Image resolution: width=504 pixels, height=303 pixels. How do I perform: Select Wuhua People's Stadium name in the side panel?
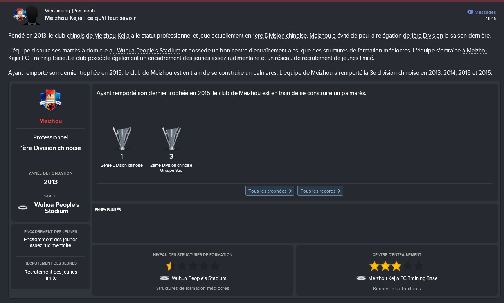click(57, 208)
